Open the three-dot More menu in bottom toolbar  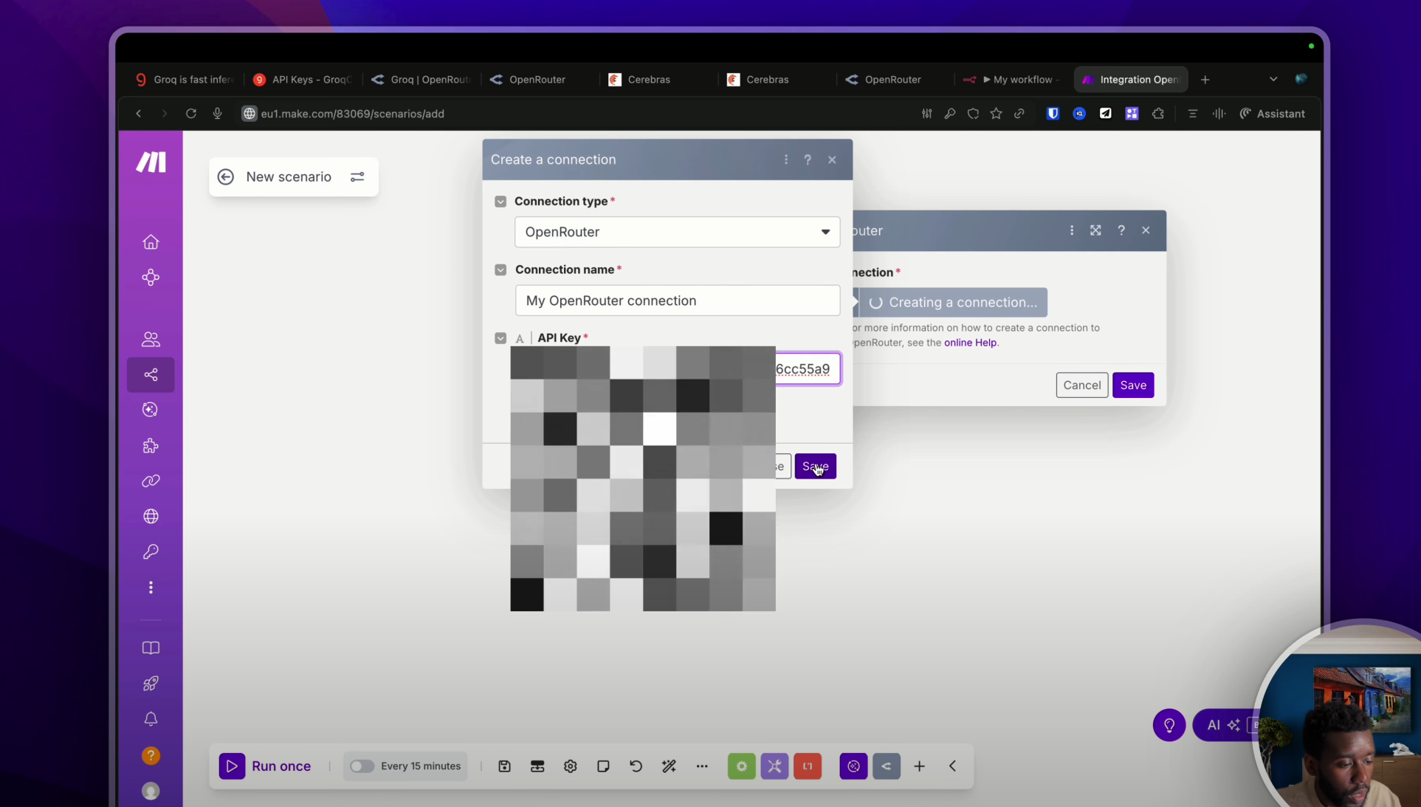702,766
